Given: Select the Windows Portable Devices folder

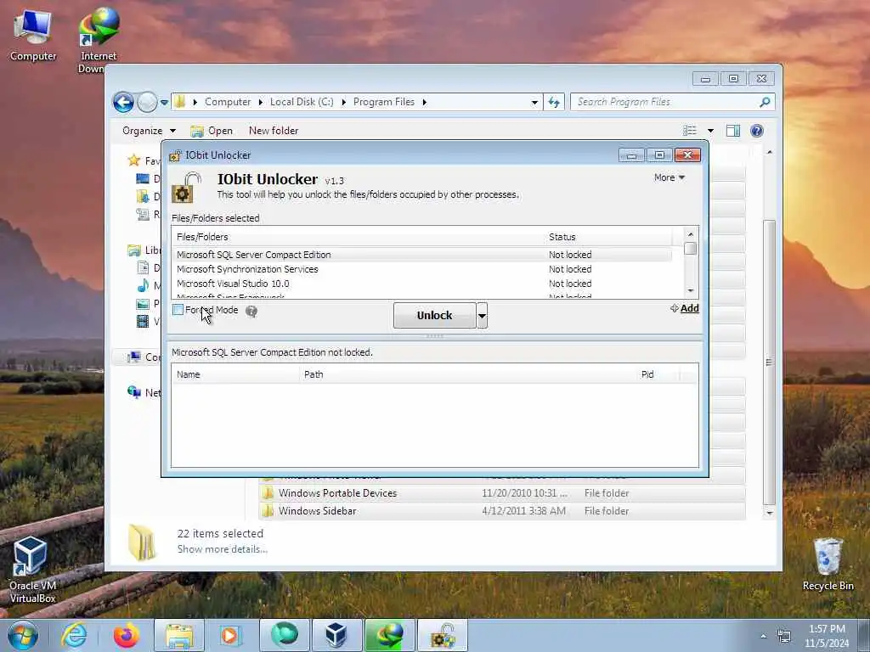Looking at the screenshot, I should [x=502, y=493].
